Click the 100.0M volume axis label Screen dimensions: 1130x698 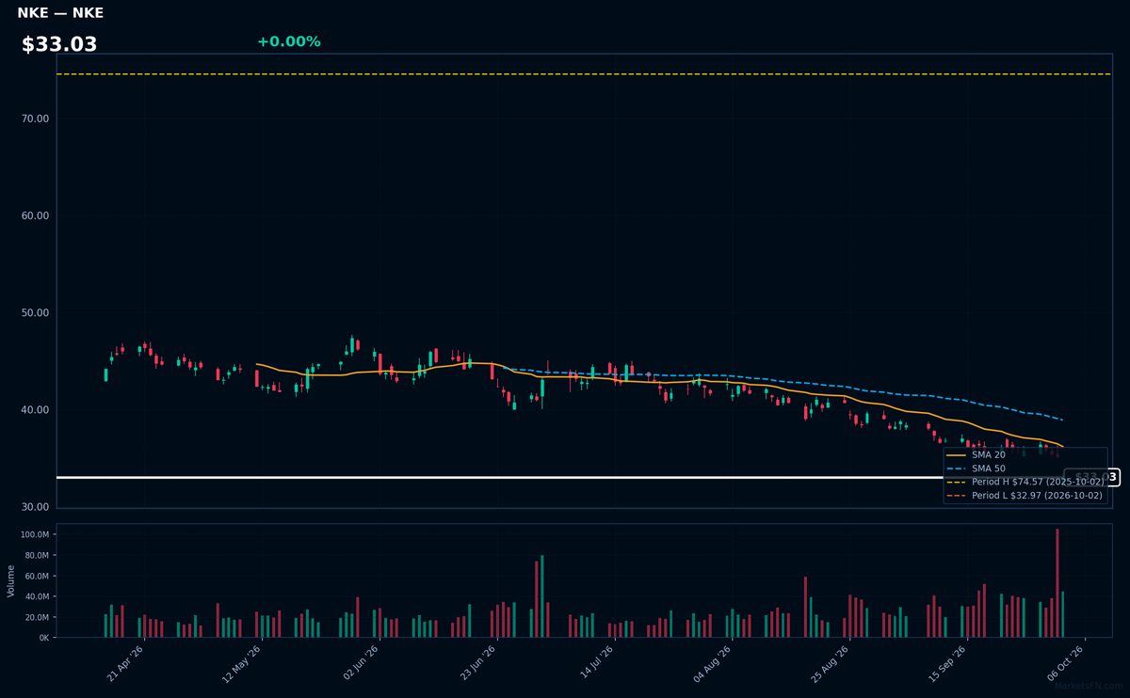[35, 534]
